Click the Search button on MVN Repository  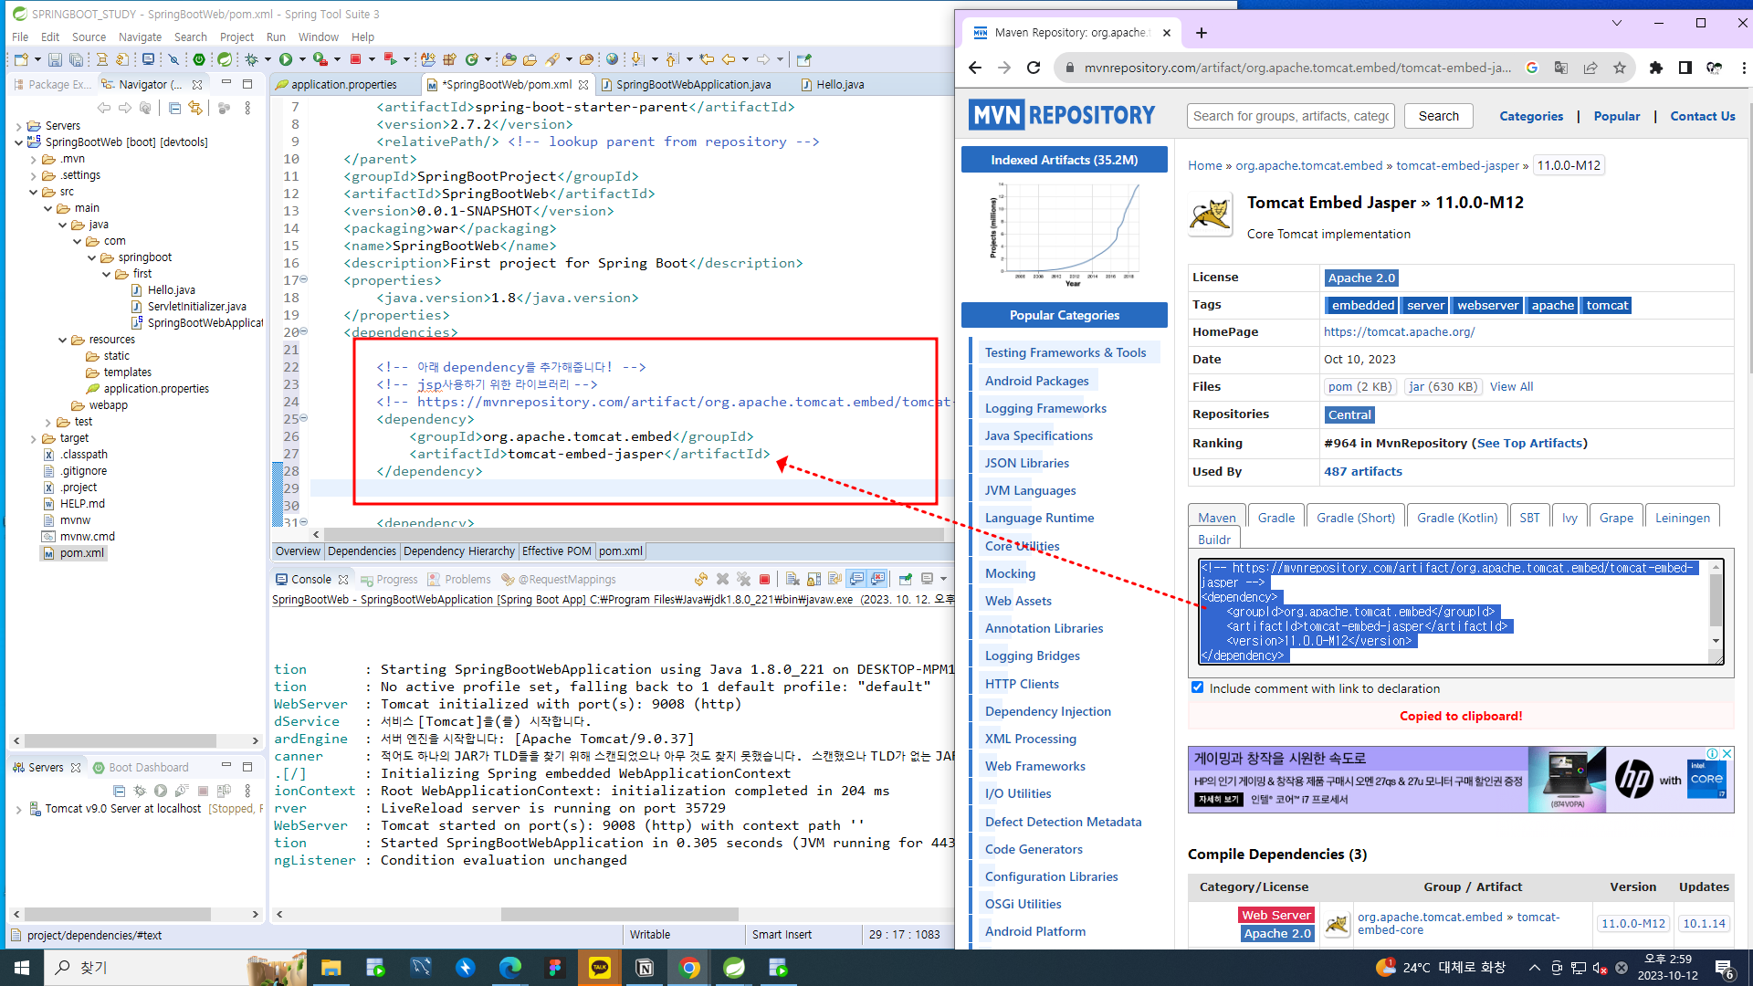(1438, 116)
